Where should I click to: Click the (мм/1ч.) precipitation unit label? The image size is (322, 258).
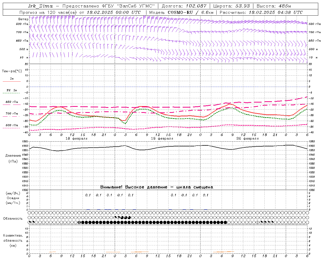pyautogui.click(x=13, y=203)
